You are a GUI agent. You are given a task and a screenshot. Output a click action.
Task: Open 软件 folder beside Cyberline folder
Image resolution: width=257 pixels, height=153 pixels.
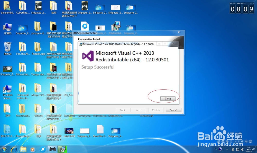point(54,7)
